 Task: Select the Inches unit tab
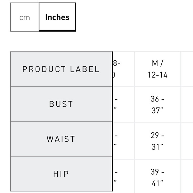(57, 17)
